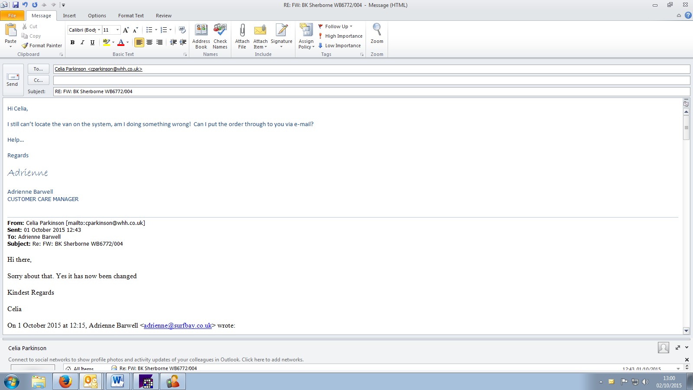Open the adrienne@surfbay.co.uk email link
693x390 pixels.
[178, 325]
